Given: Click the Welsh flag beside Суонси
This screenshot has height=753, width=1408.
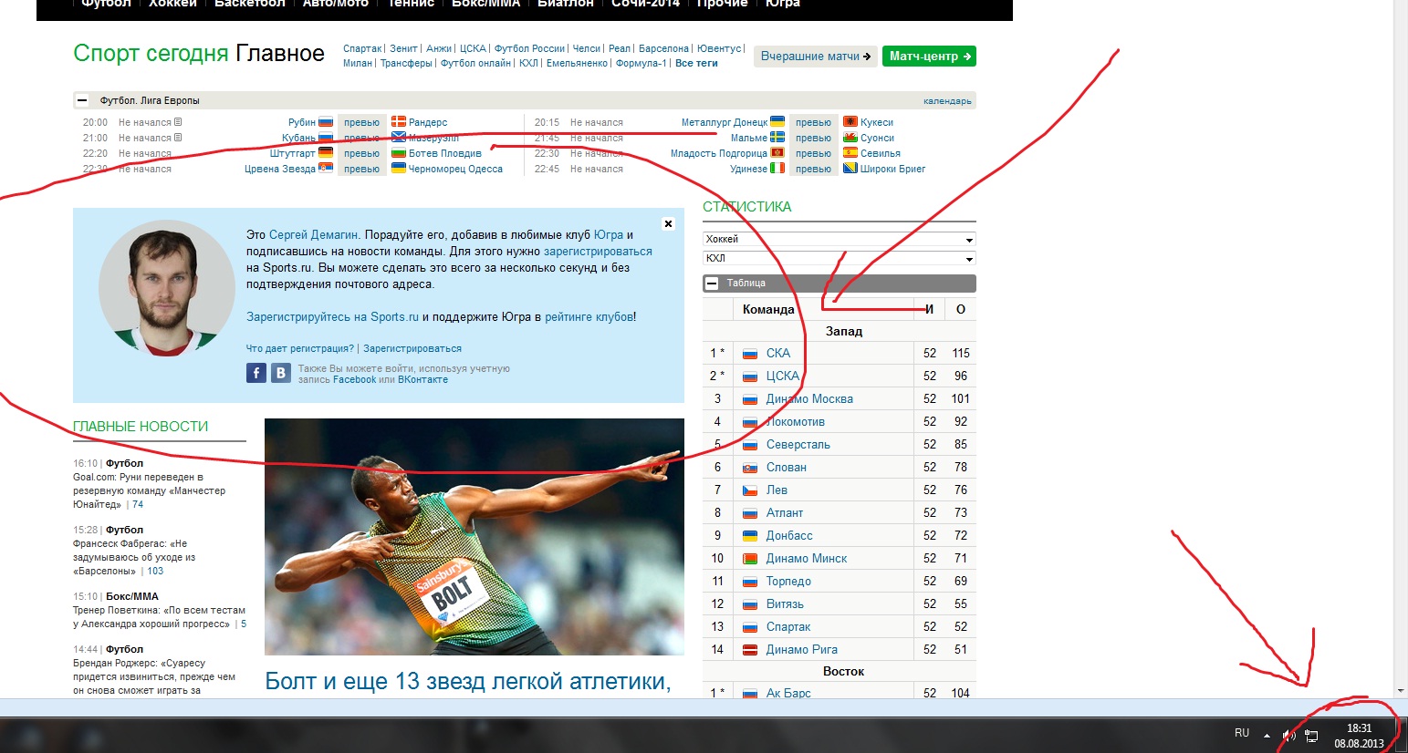Looking at the screenshot, I should point(850,138).
